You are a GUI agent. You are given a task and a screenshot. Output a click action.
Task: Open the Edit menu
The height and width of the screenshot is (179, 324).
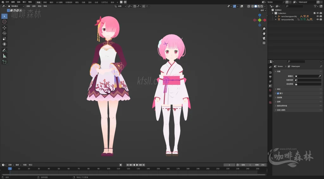pyautogui.click(x=13, y=2)
